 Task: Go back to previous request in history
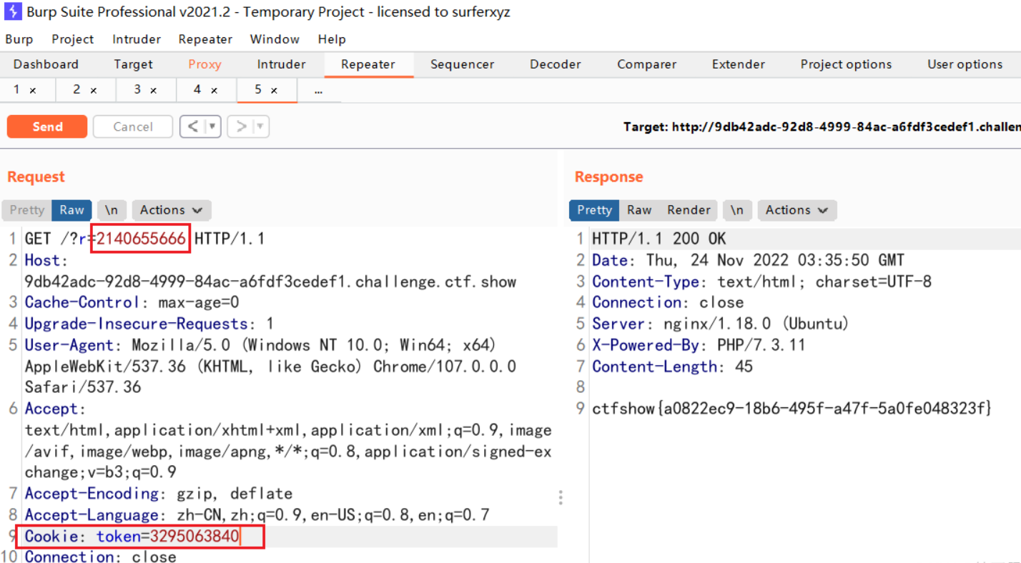[x=192, y=126]
